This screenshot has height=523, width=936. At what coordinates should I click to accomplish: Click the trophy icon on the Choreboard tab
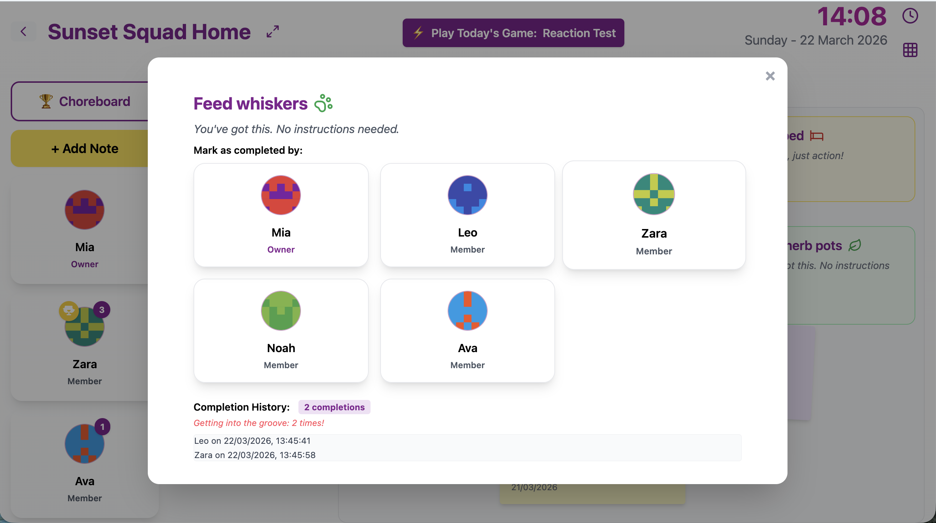coord(45,101)
